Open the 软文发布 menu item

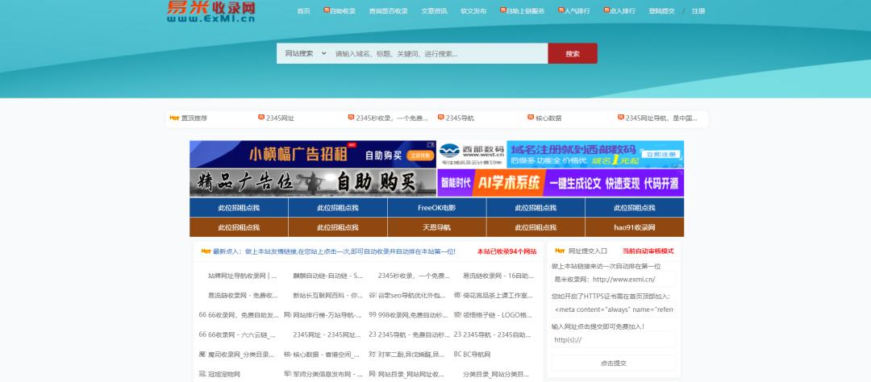[x=473, y=11]
